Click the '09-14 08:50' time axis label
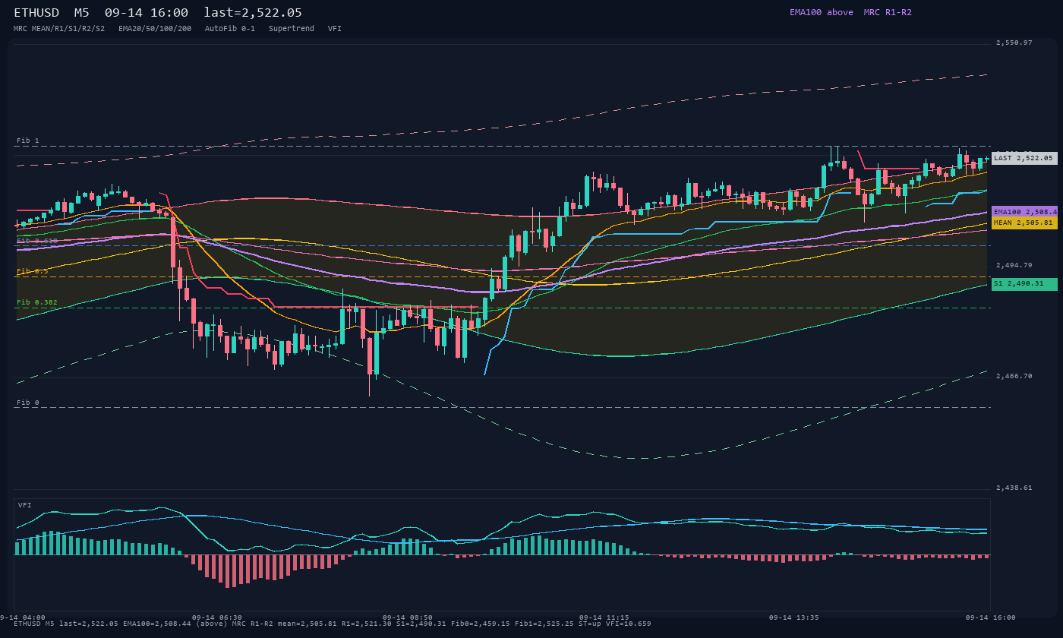This screenshot has width=1063, height=638. coord(408,617)
